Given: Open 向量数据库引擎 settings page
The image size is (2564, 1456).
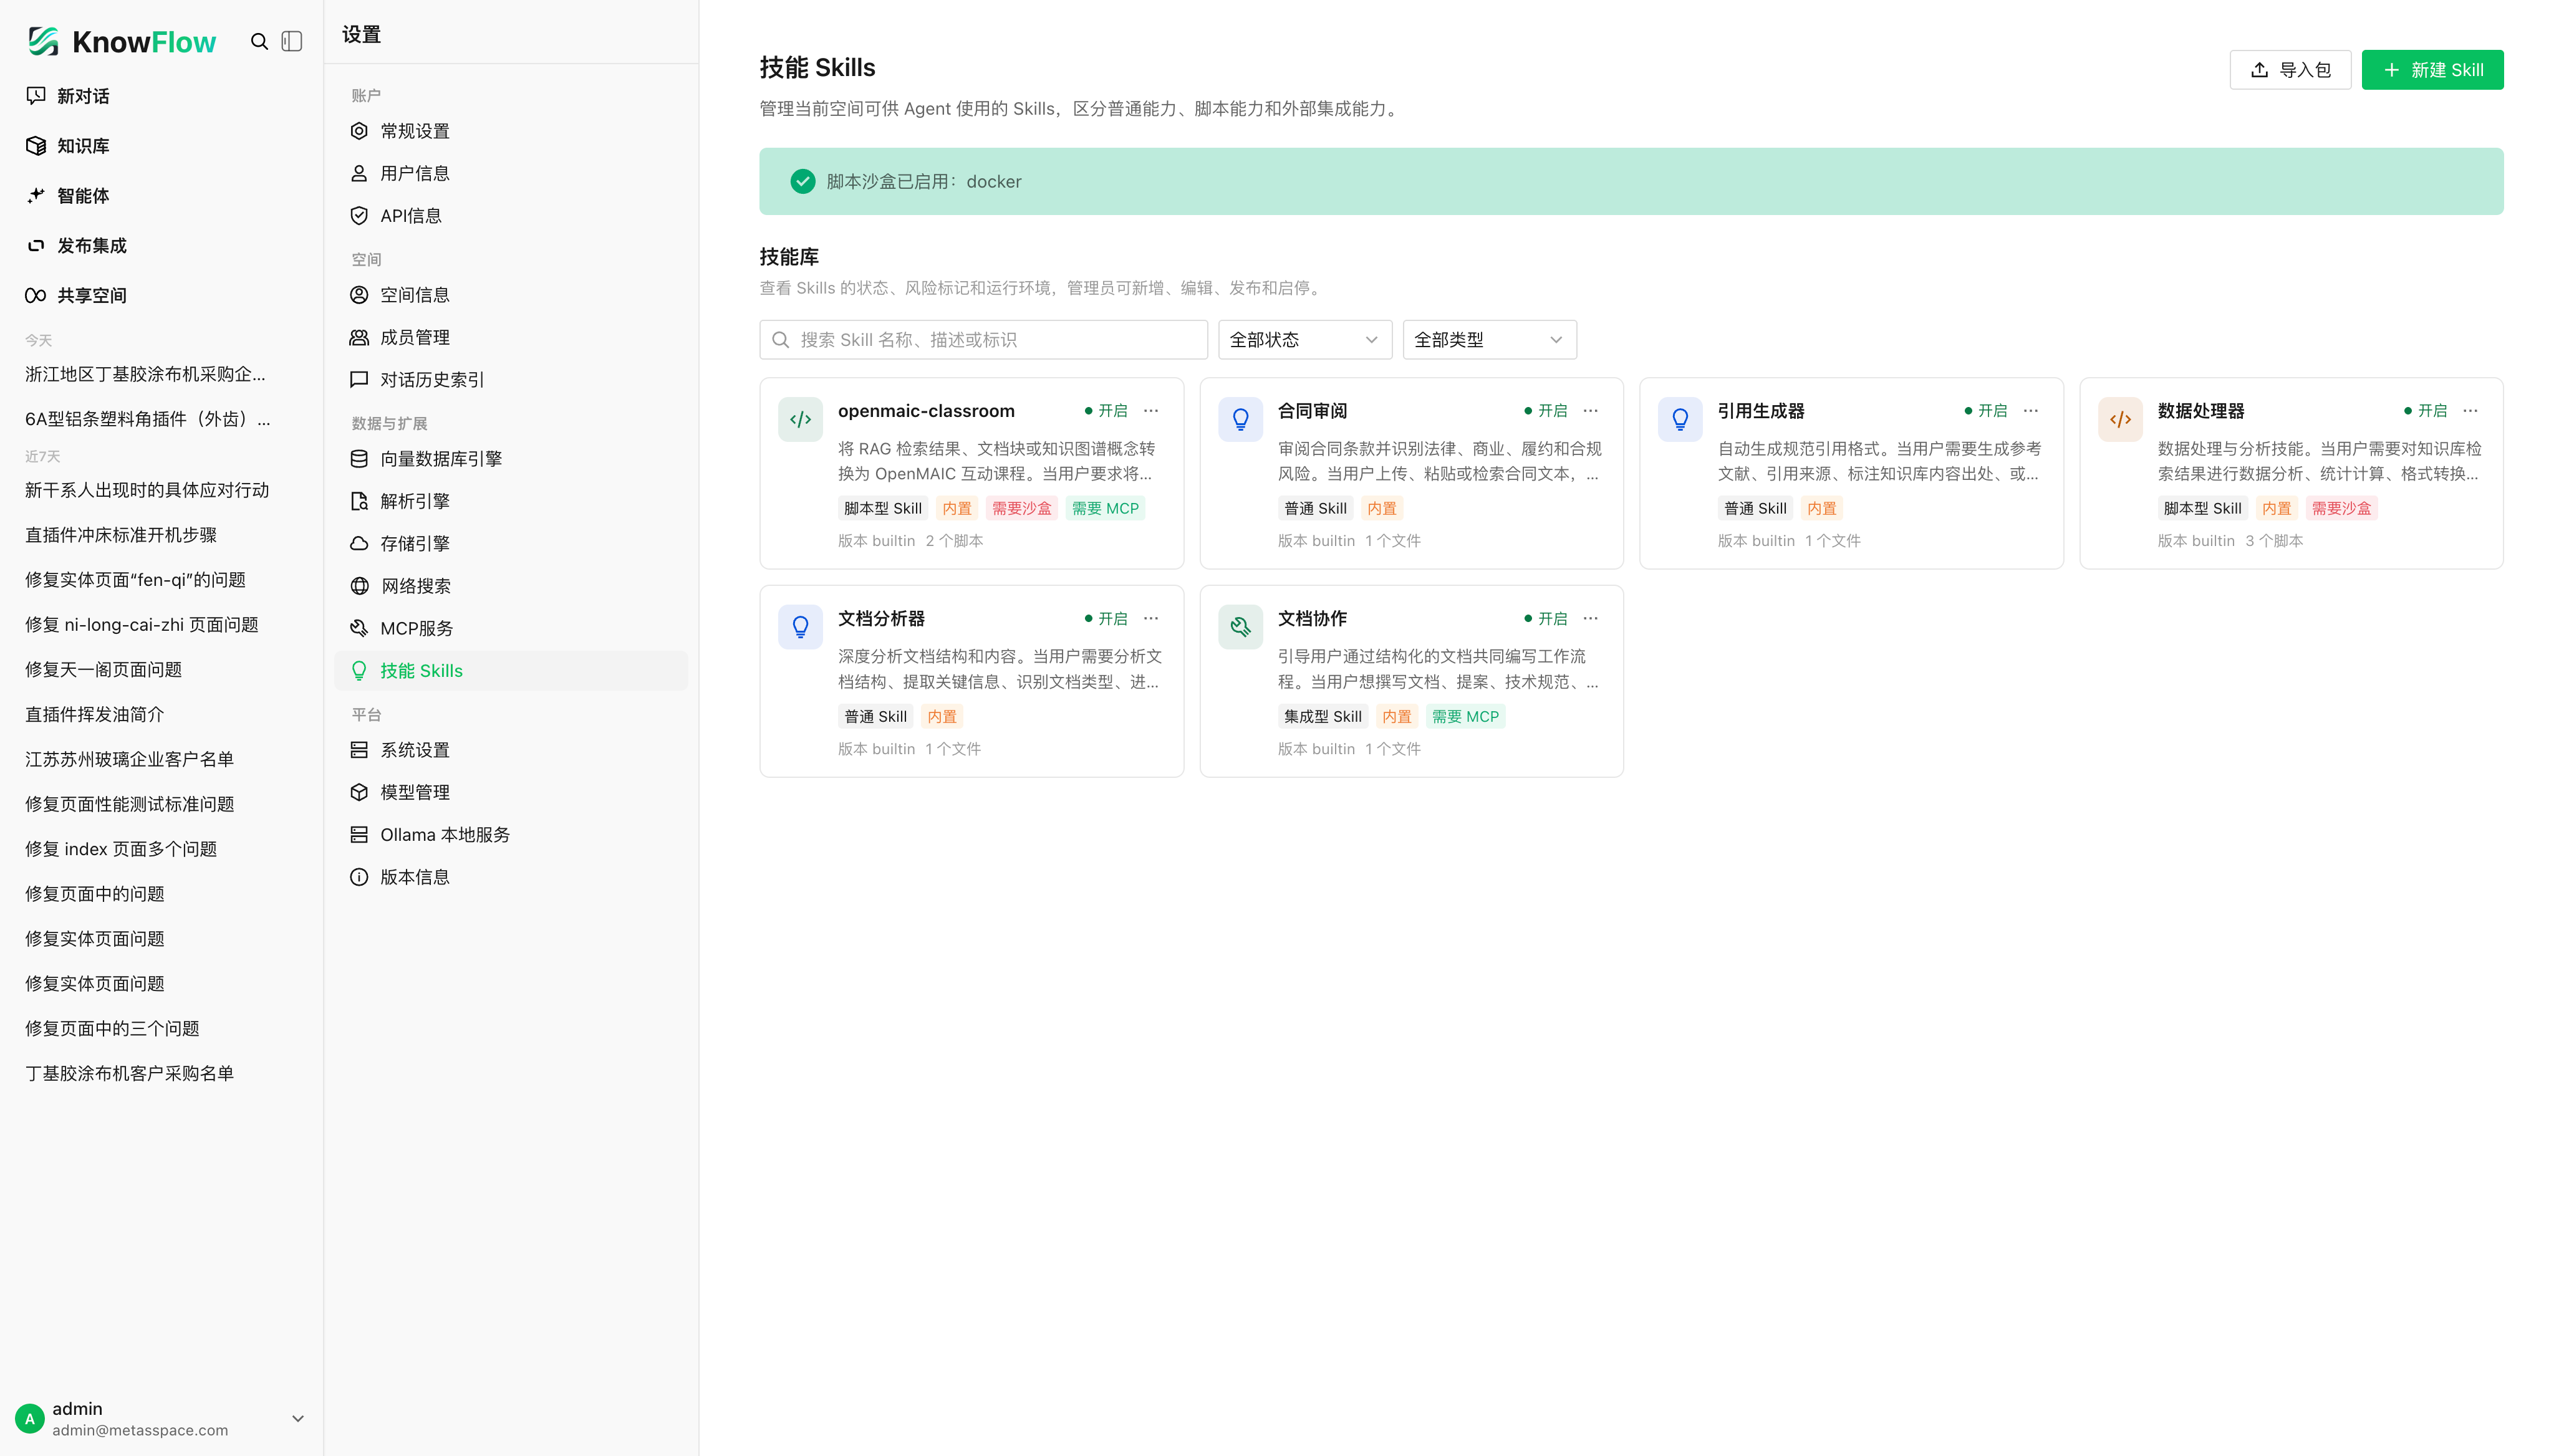Looking at the screenshot, I should point(511,459).
